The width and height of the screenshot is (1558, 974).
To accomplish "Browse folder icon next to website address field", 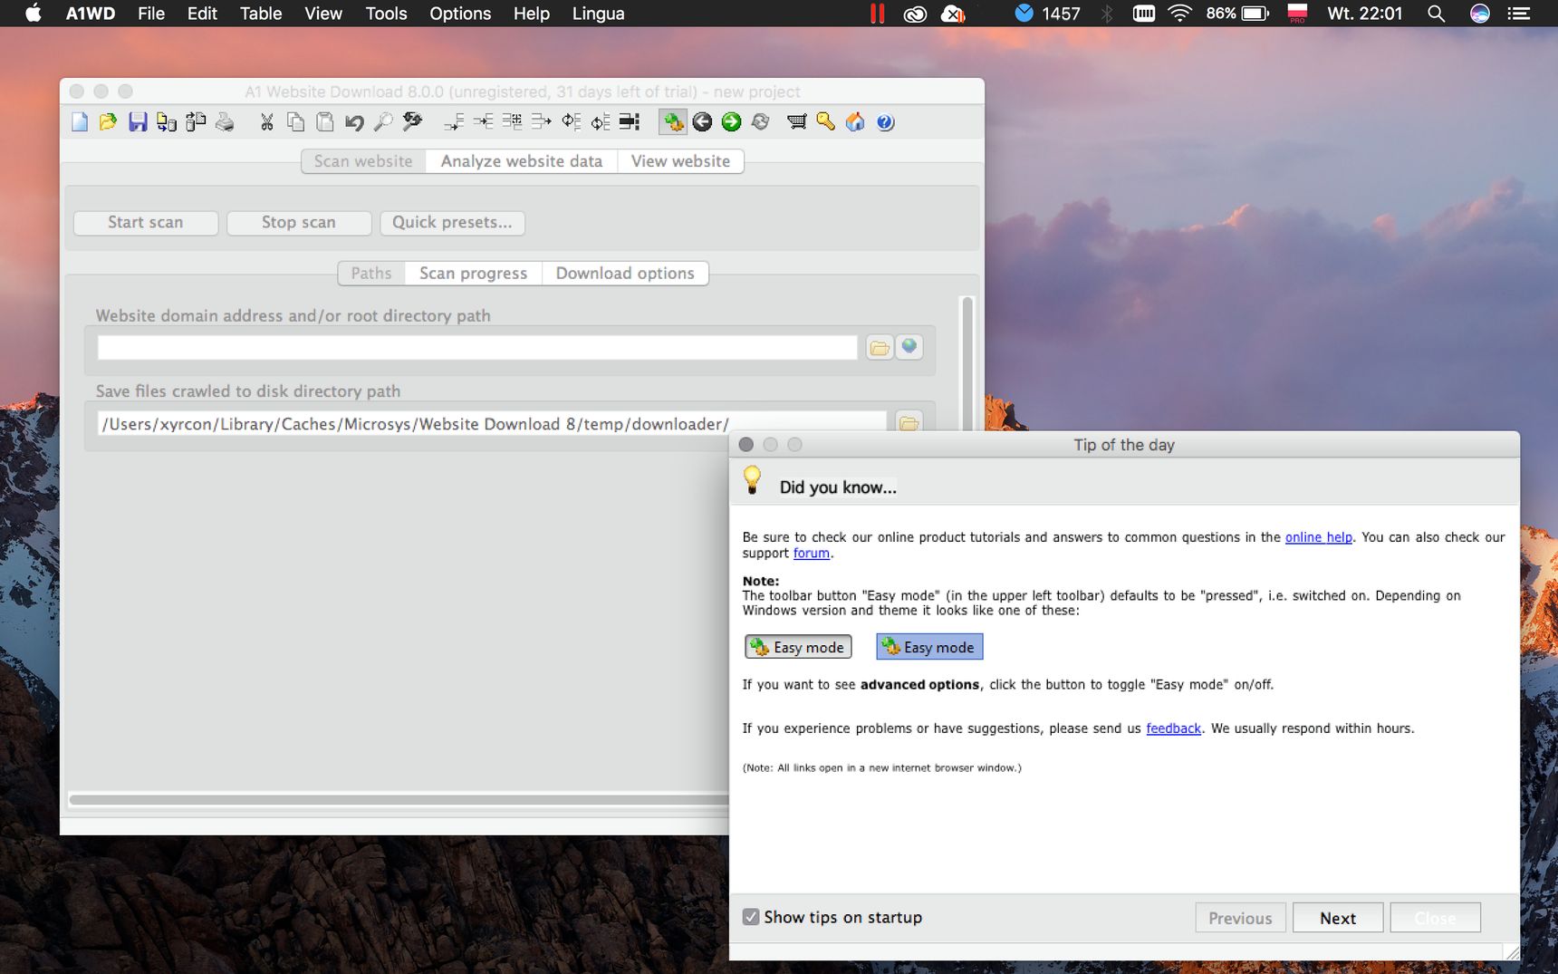I will click(880, 348).
